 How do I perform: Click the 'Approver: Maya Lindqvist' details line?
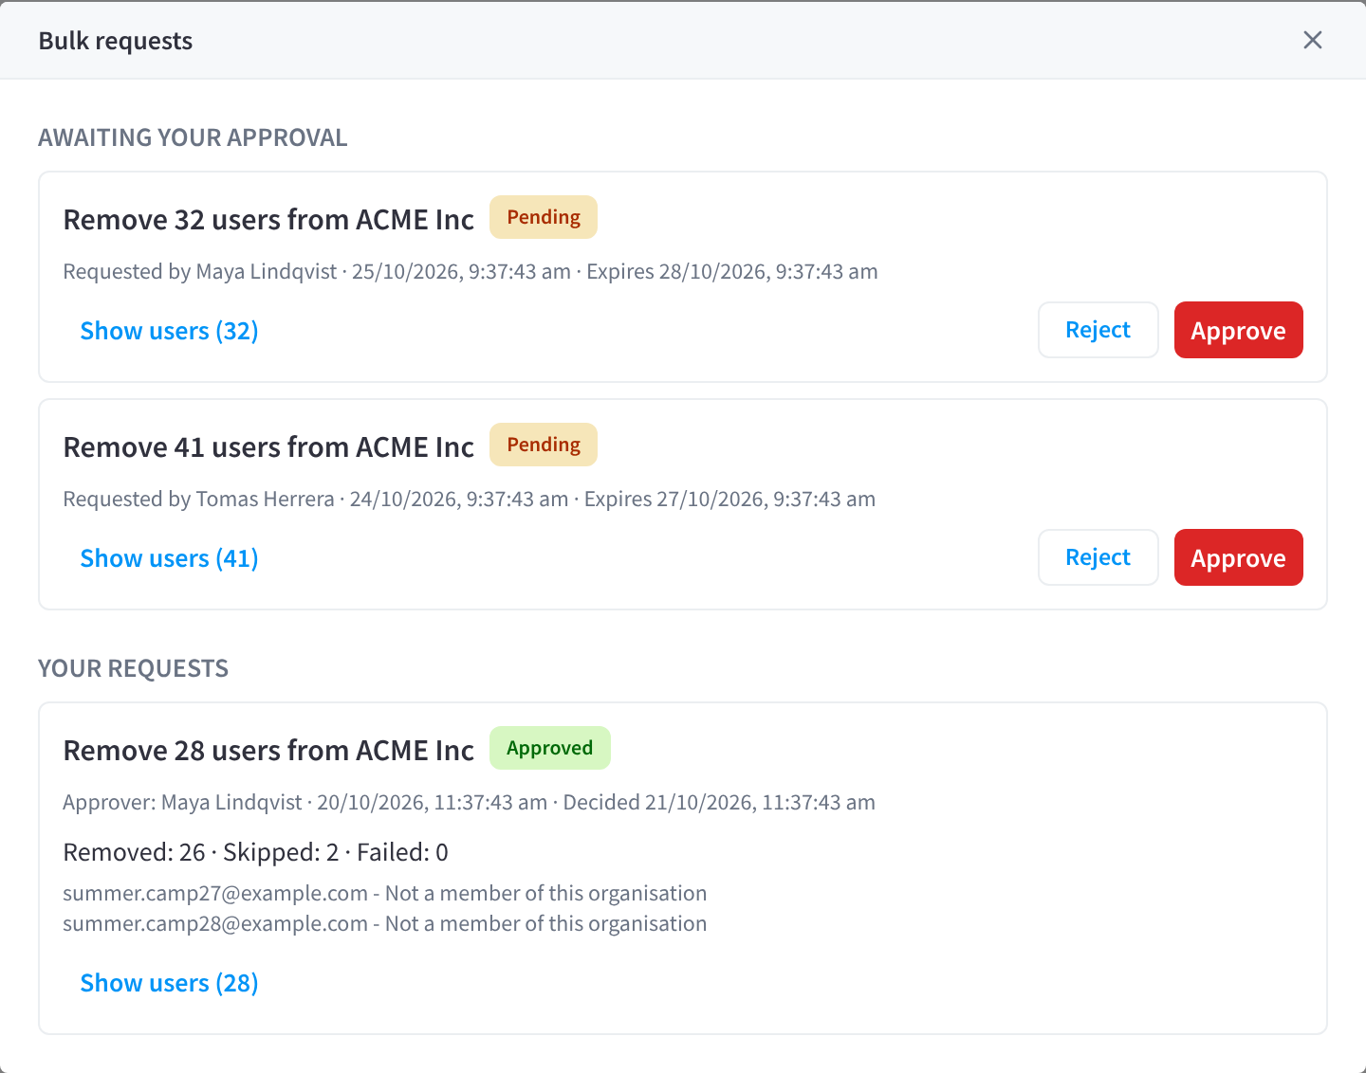469,802
